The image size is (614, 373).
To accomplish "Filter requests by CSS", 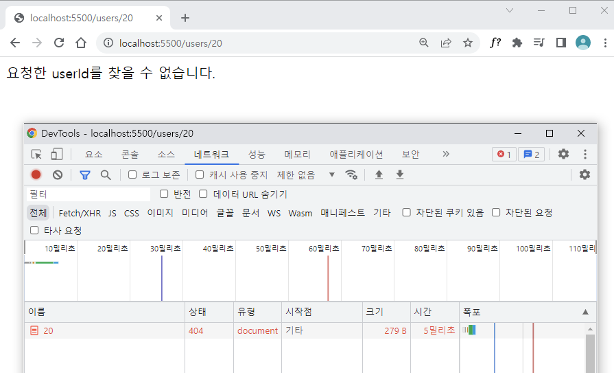I will (x=132, y=213).
